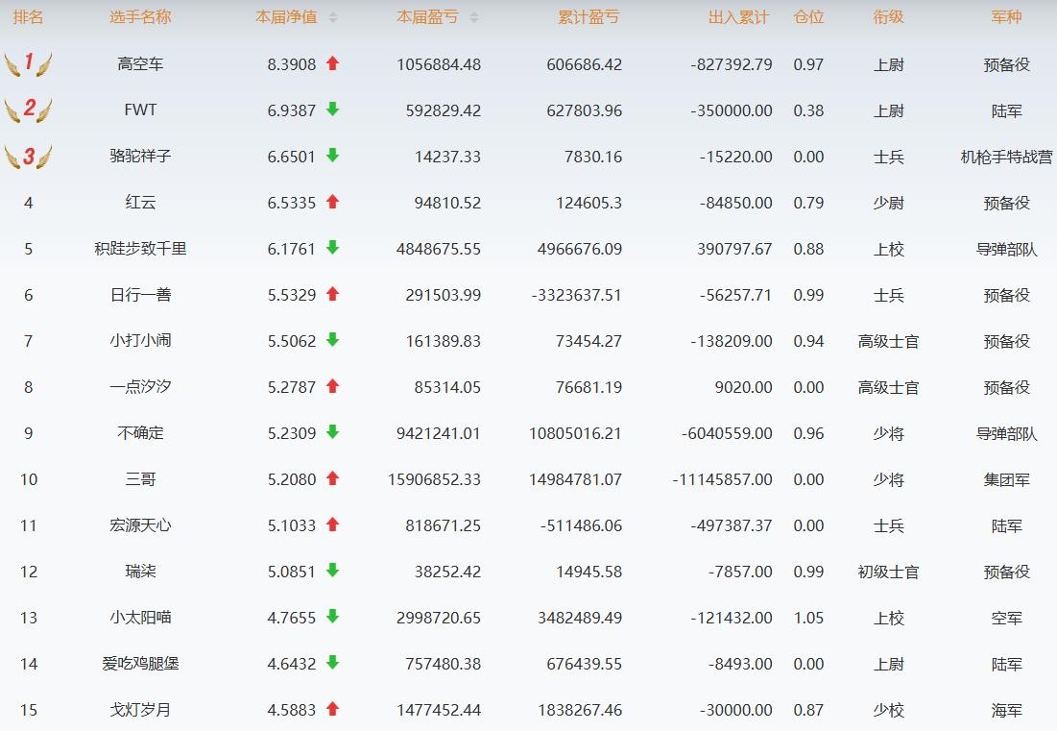The width and height of the screenshot is (1057, 731).
Task: Click the red up arrow beside 8.3908
Action: (x=332, y=63)
